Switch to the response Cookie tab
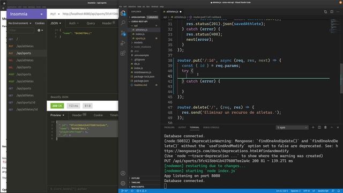The width and height of the screenshot is (343, 193). [x=98, y=115]
